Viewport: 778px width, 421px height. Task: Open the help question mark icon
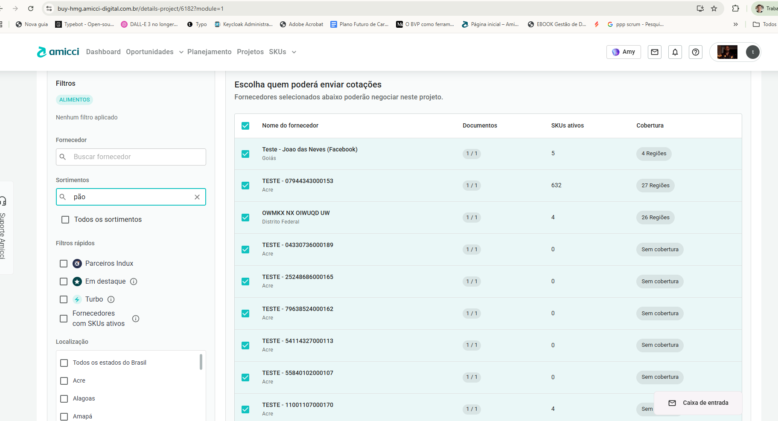tap(695, 52)
